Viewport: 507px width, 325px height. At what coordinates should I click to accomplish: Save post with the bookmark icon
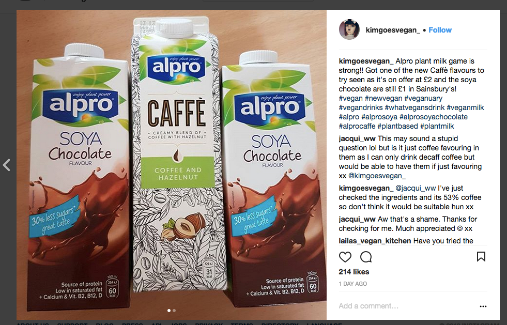point(481,257)
